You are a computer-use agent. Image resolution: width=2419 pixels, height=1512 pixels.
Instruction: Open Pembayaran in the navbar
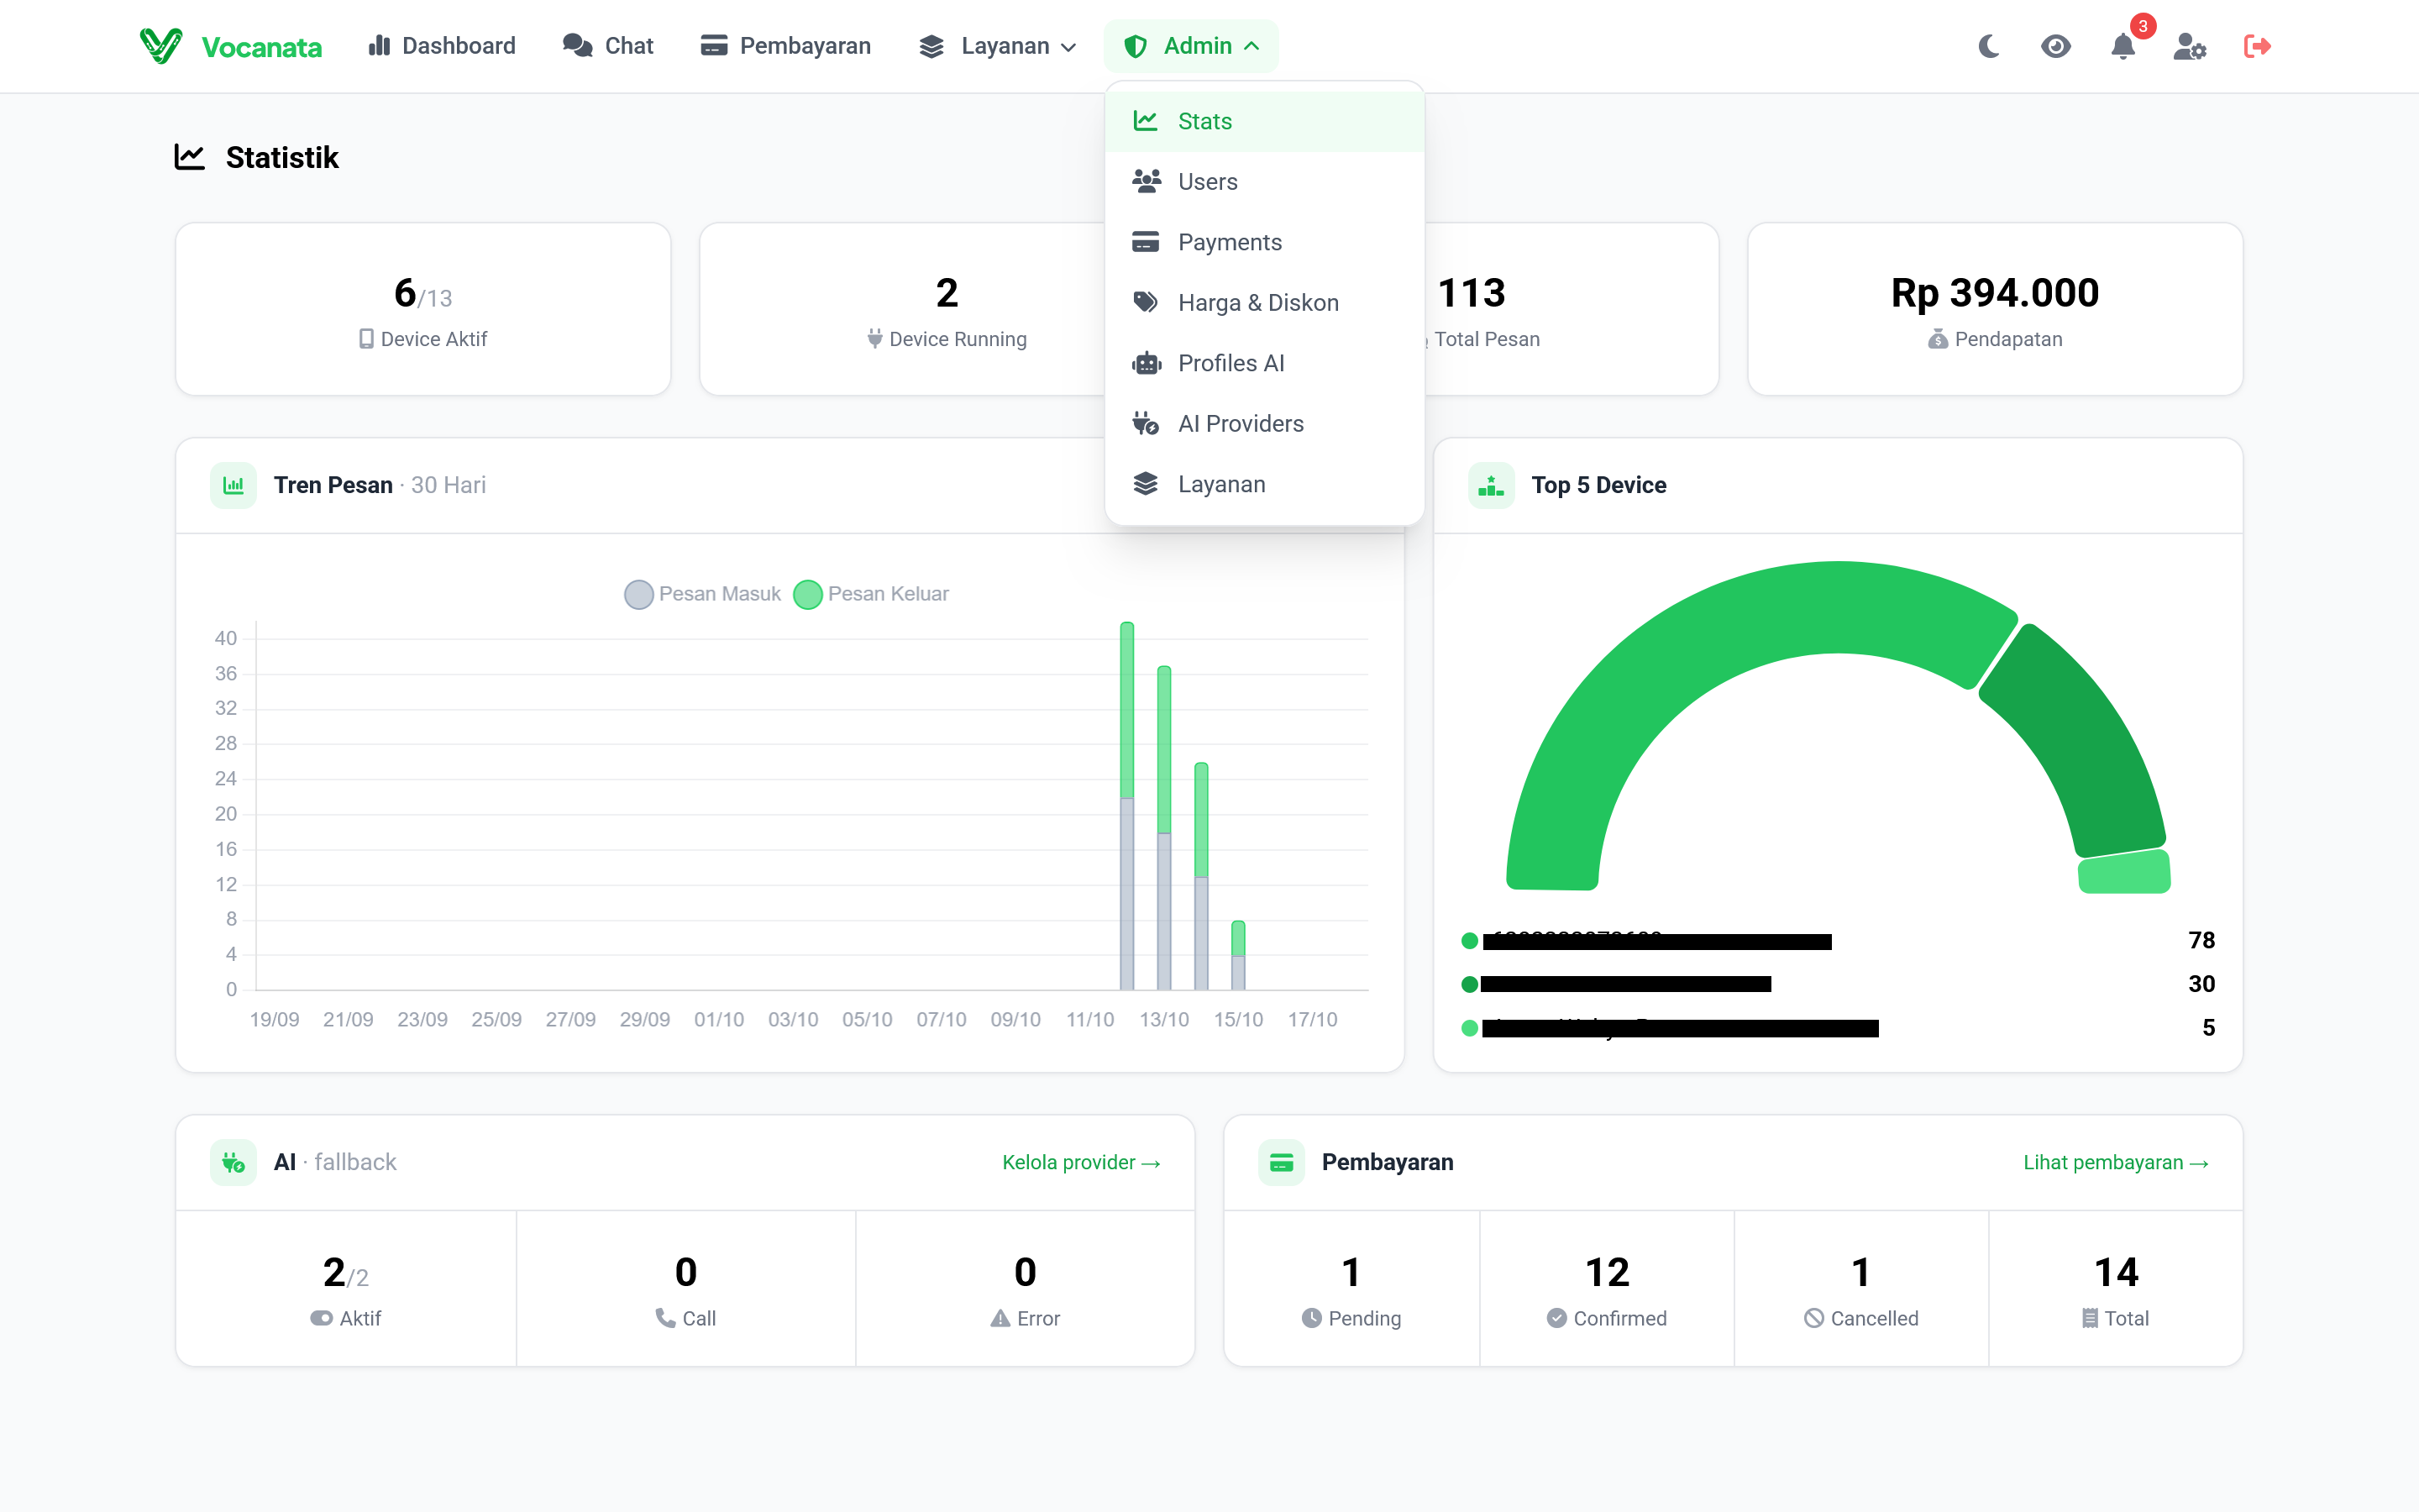(x=785, y=46)
